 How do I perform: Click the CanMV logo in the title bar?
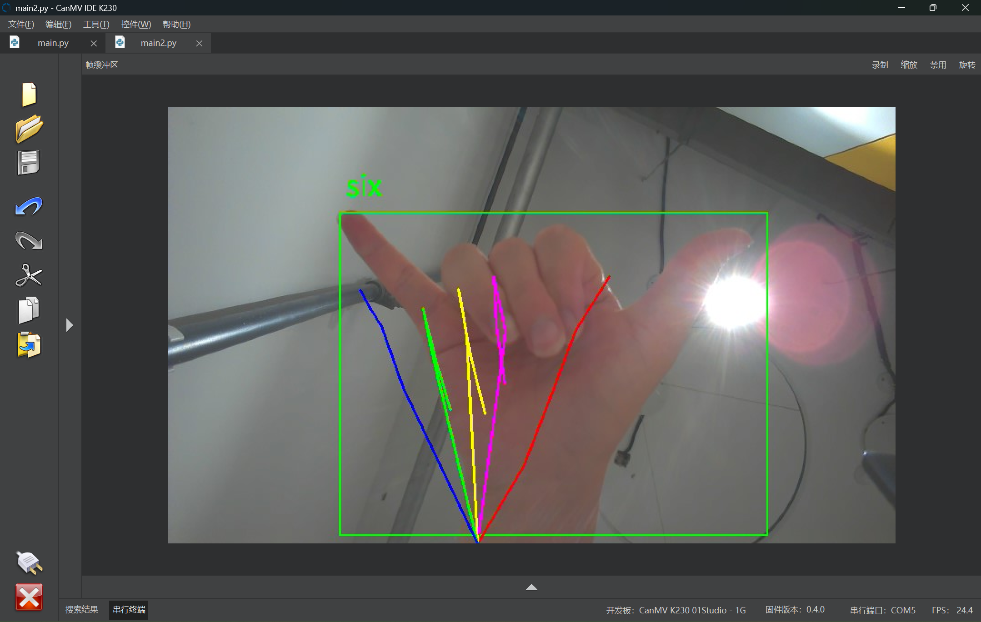(6, 8)
